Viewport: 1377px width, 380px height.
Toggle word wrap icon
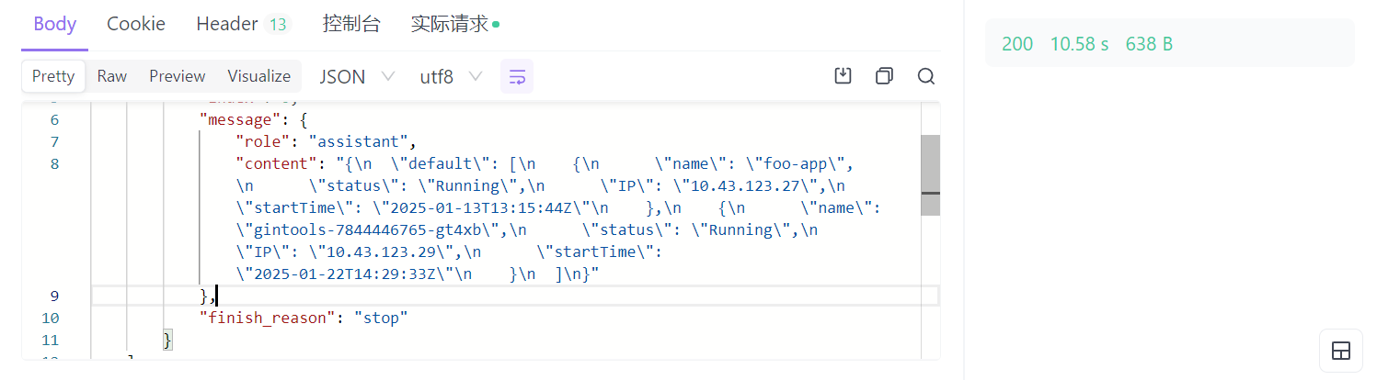click(x=517, y=76)
